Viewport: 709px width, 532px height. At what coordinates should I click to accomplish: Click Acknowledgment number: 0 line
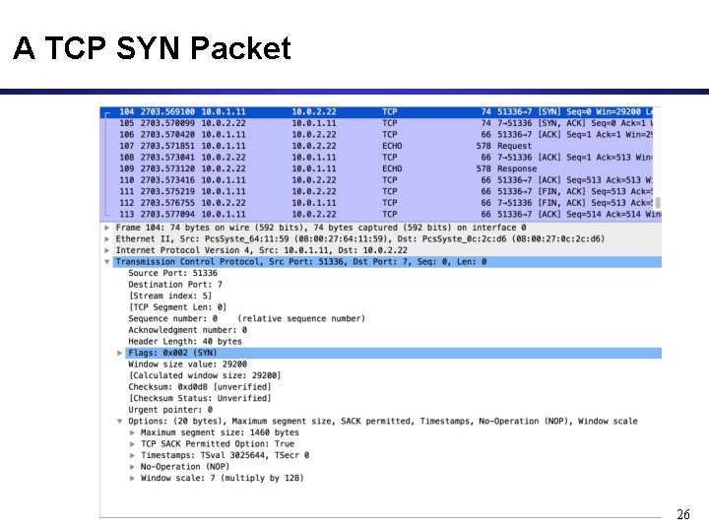point(188,330)
